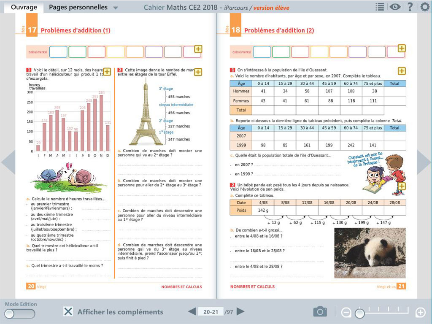This screenshot has width=432, height=324.
Task: Expand the Pages personnelles dropdown arrow
Action: tap(116, 8)
